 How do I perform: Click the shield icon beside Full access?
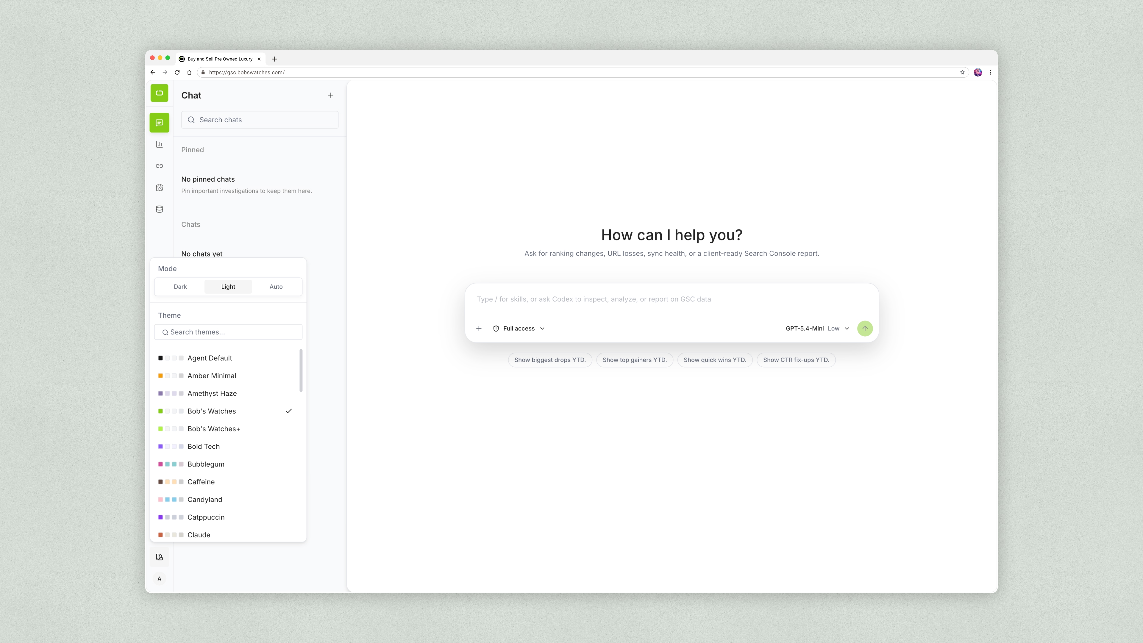pos(496,328)
